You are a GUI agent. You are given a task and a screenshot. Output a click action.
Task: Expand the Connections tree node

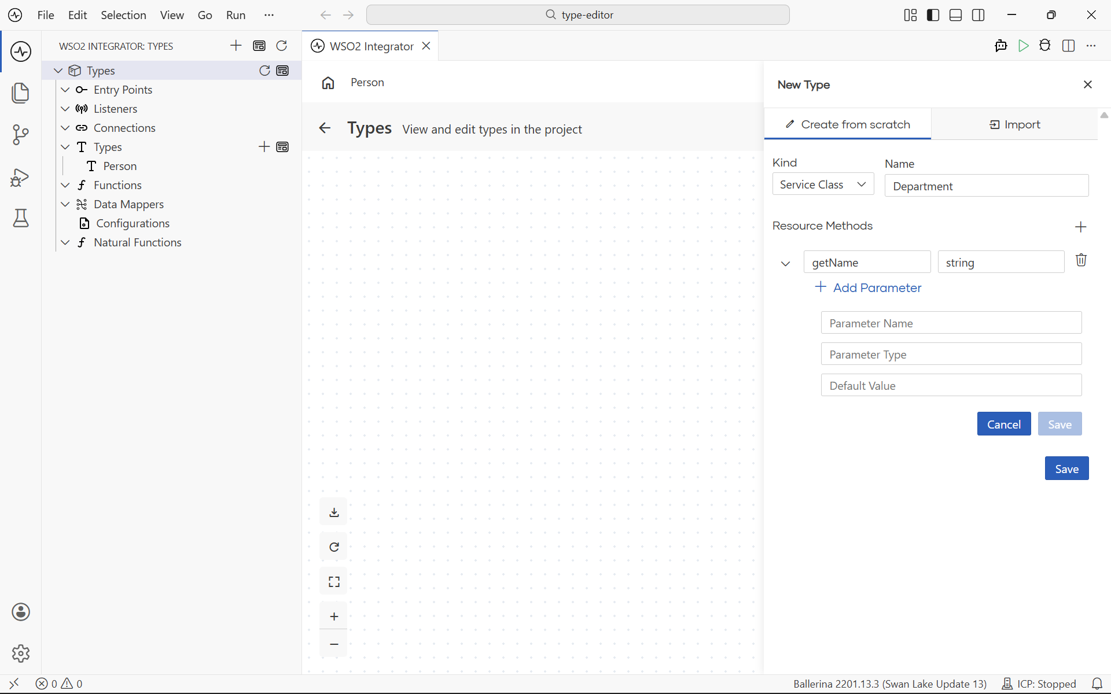[x=65, y=128]
